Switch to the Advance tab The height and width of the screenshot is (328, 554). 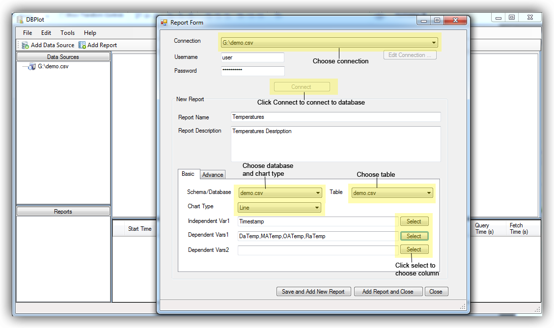[213, 175]
